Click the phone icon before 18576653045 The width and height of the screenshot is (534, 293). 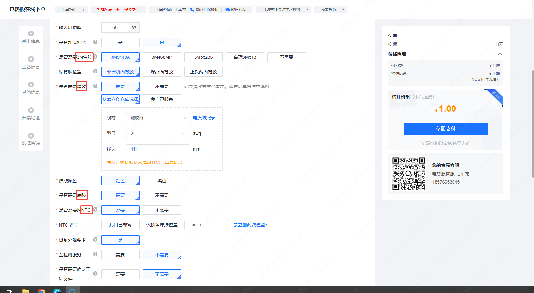point(192,10)
